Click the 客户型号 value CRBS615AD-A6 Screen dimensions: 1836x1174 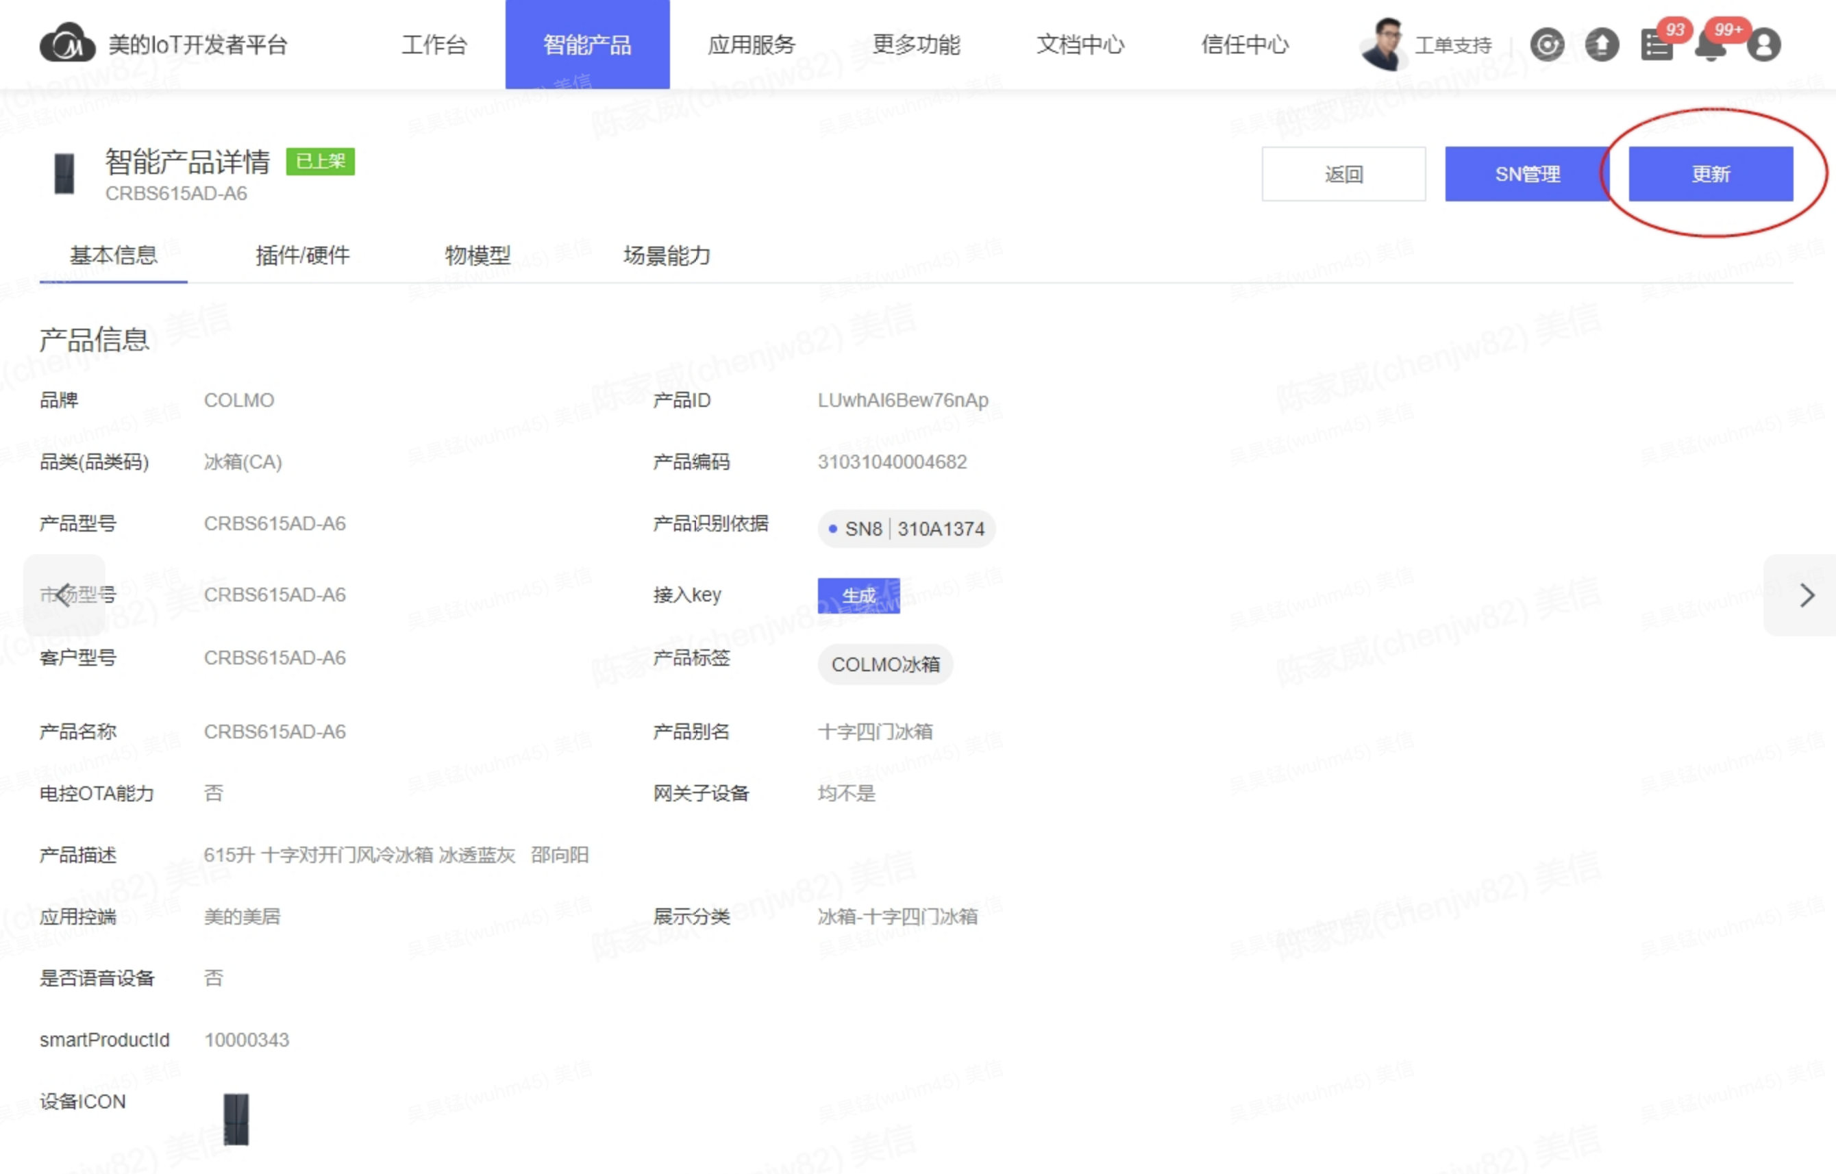tap(275, 657)
